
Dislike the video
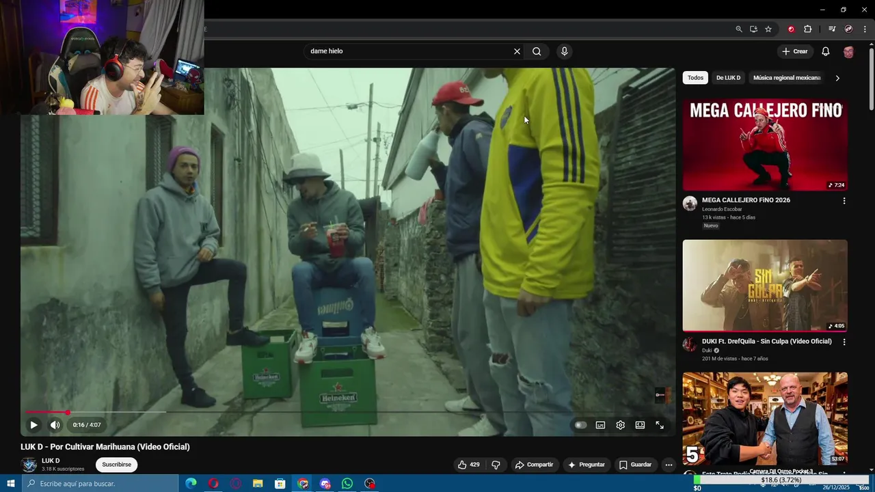point(496,465)
